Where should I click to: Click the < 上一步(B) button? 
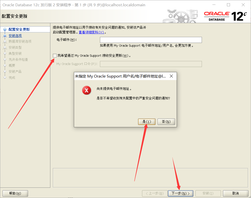(155, 193)
